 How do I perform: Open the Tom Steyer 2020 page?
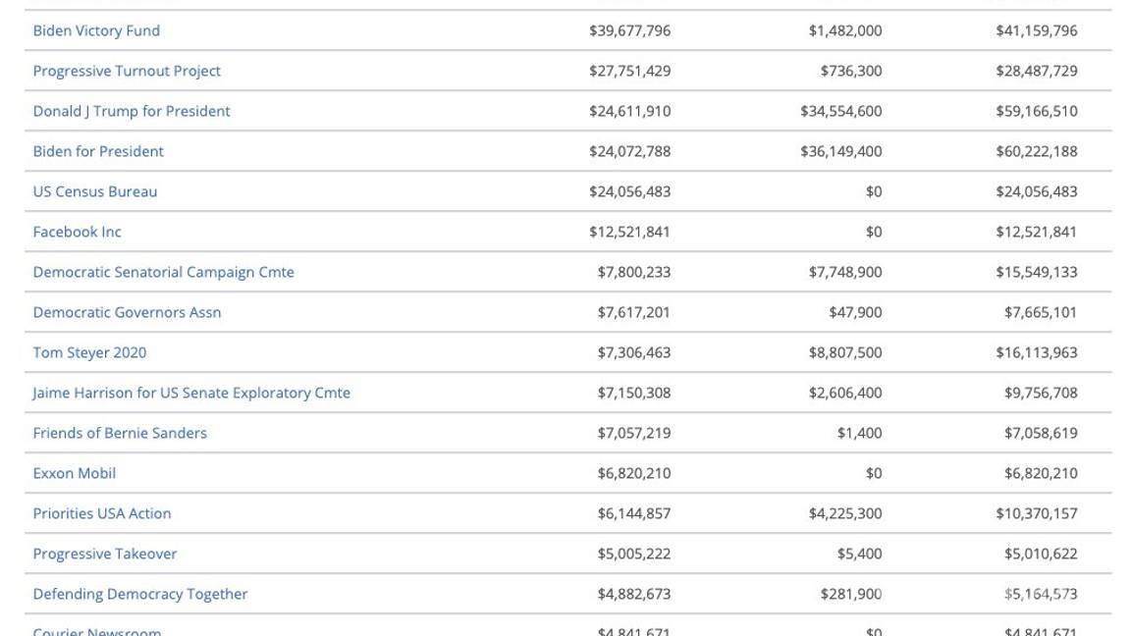coord(89,352)
